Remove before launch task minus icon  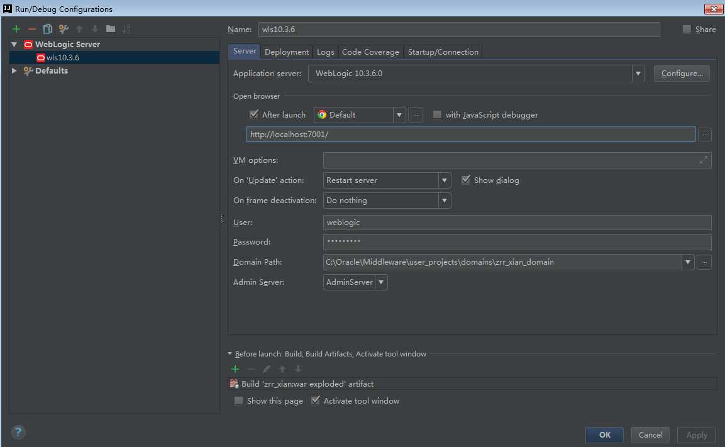pos(251,369)
